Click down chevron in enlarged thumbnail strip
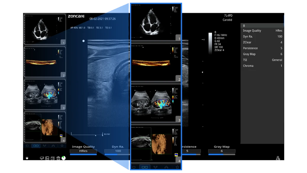This screenshot has height=173, width=307. coord(155,167)
